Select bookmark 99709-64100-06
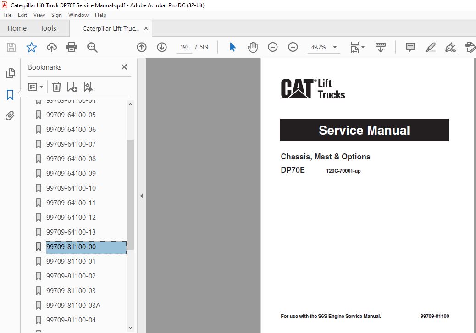 point(71,130)
